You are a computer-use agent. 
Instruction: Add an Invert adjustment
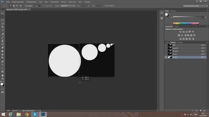point(180,39)
